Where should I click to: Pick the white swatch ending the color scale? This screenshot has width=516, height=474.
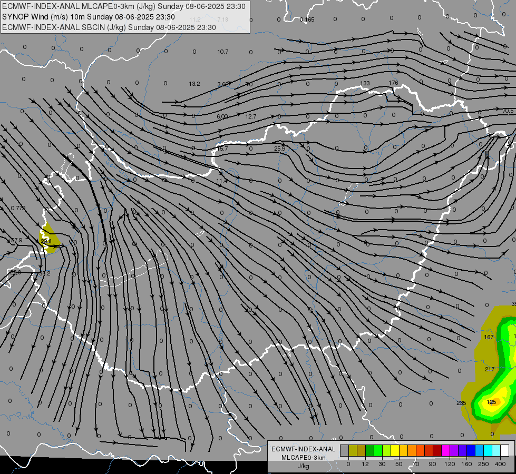[504, 450]
